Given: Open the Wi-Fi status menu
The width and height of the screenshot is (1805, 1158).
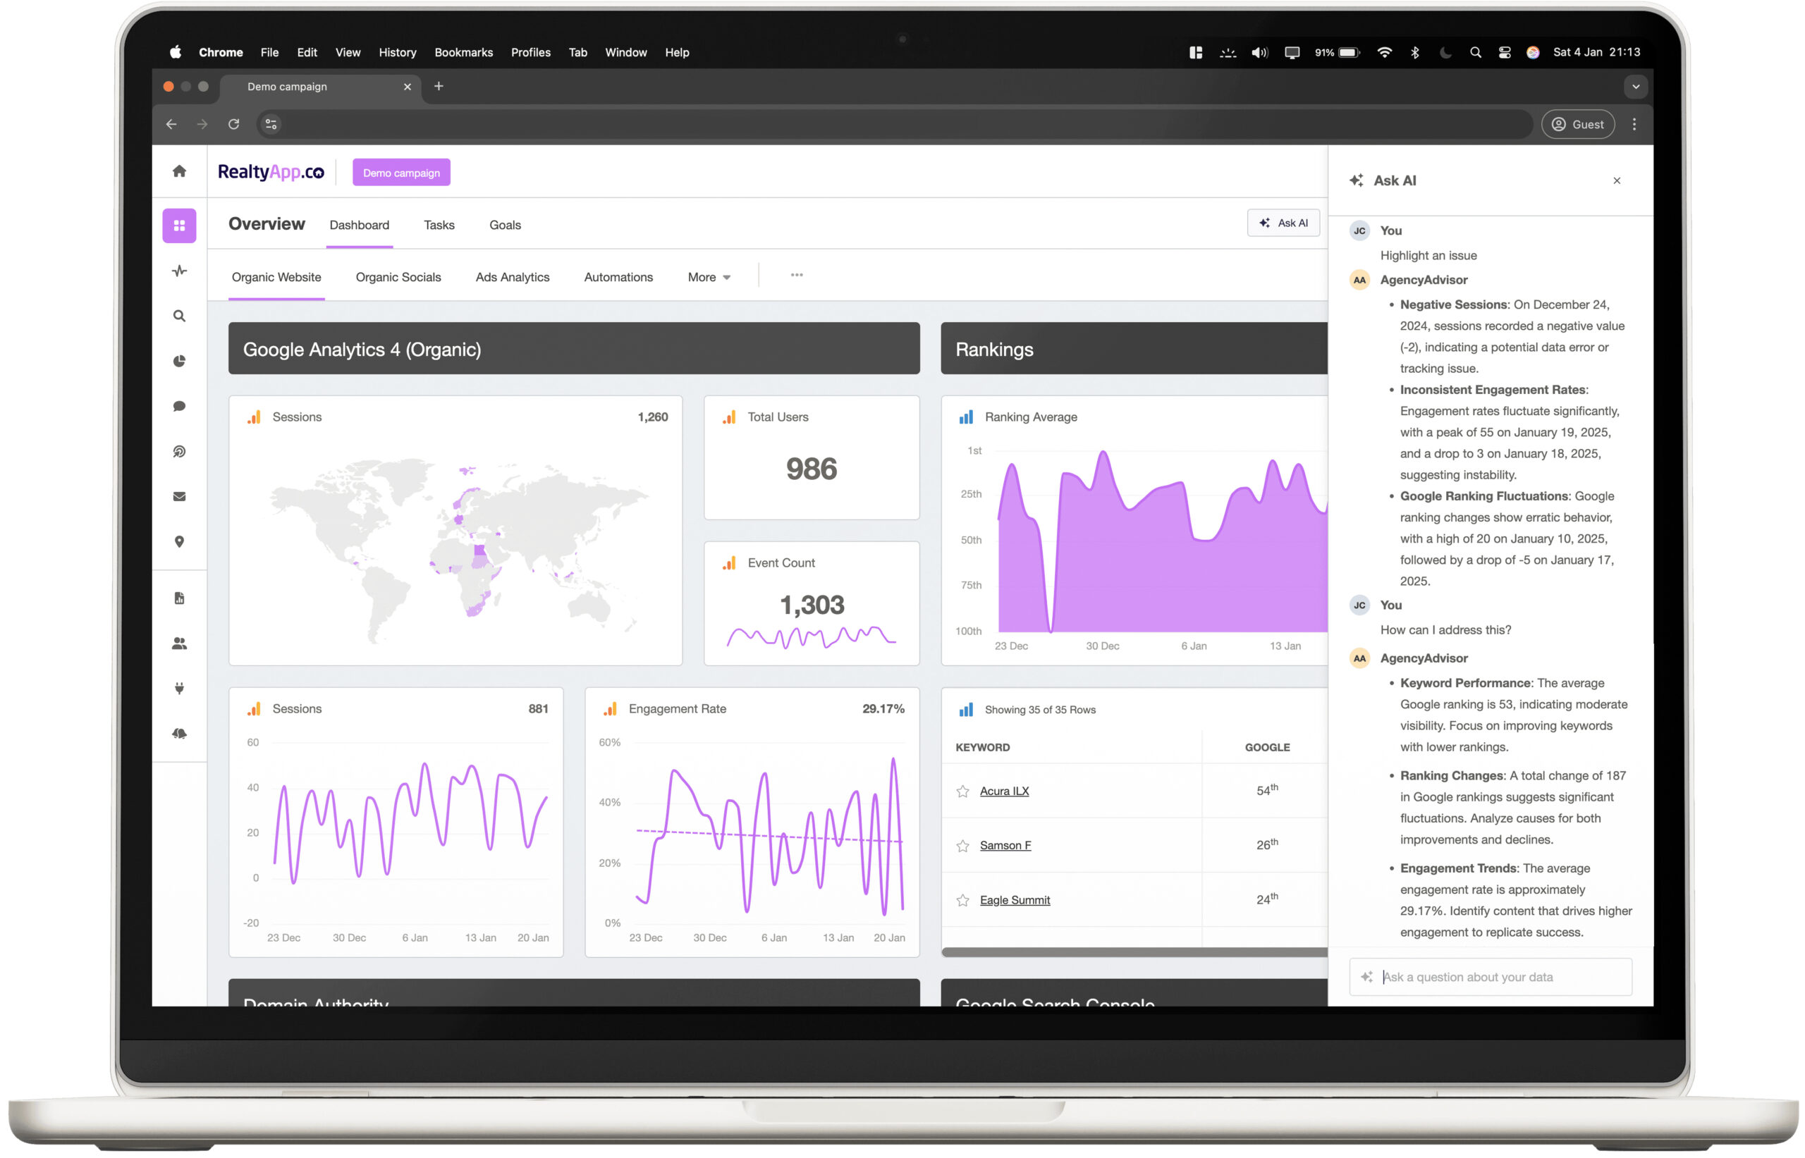Looking at the screenshot, I should pyautogui.click(x=1384, y=53).
